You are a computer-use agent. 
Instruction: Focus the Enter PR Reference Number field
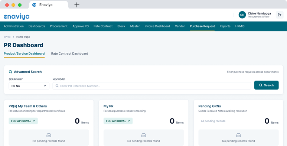pos(152,86)
